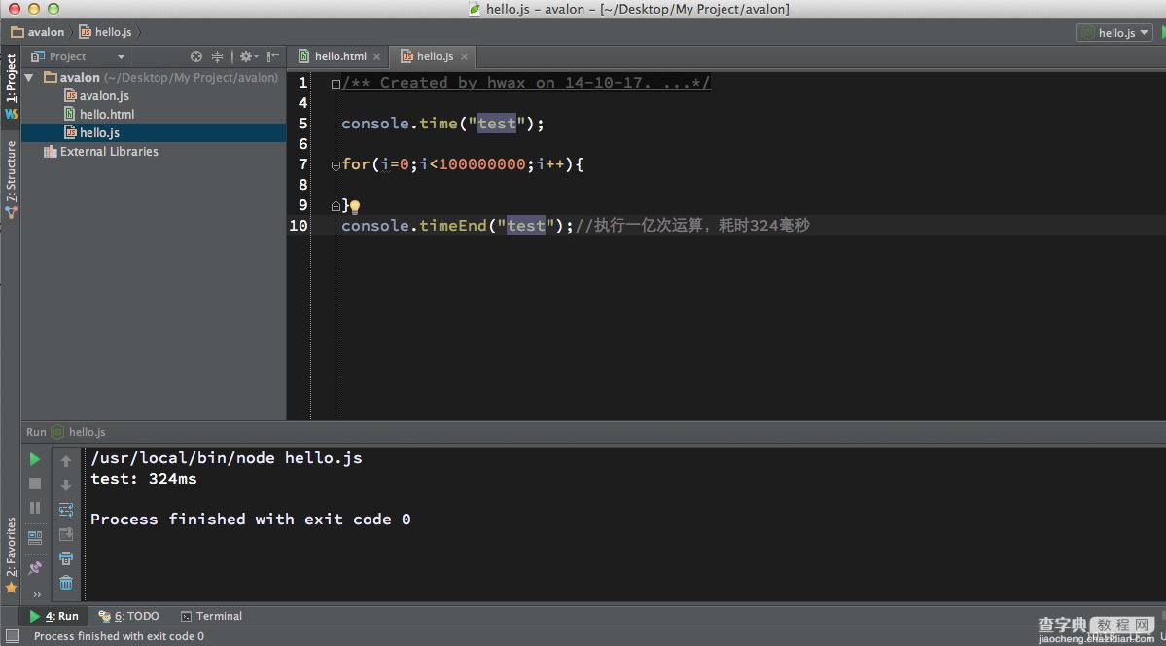
Task: Click Scroll from Source crosshair icon
Action: coord(196,56)
